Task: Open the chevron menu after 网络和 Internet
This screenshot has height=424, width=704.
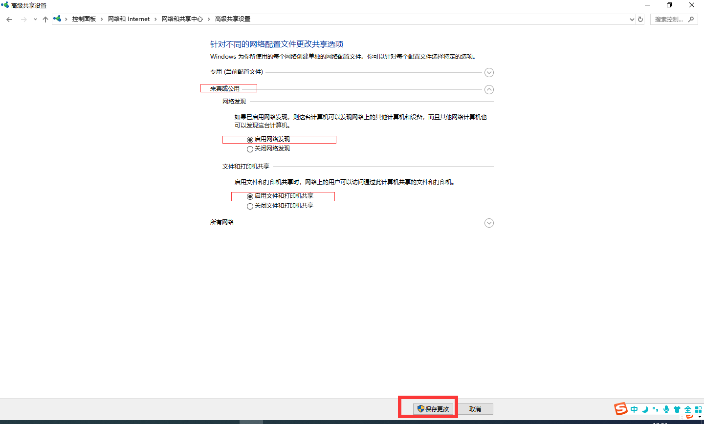Action: (156, 19)
